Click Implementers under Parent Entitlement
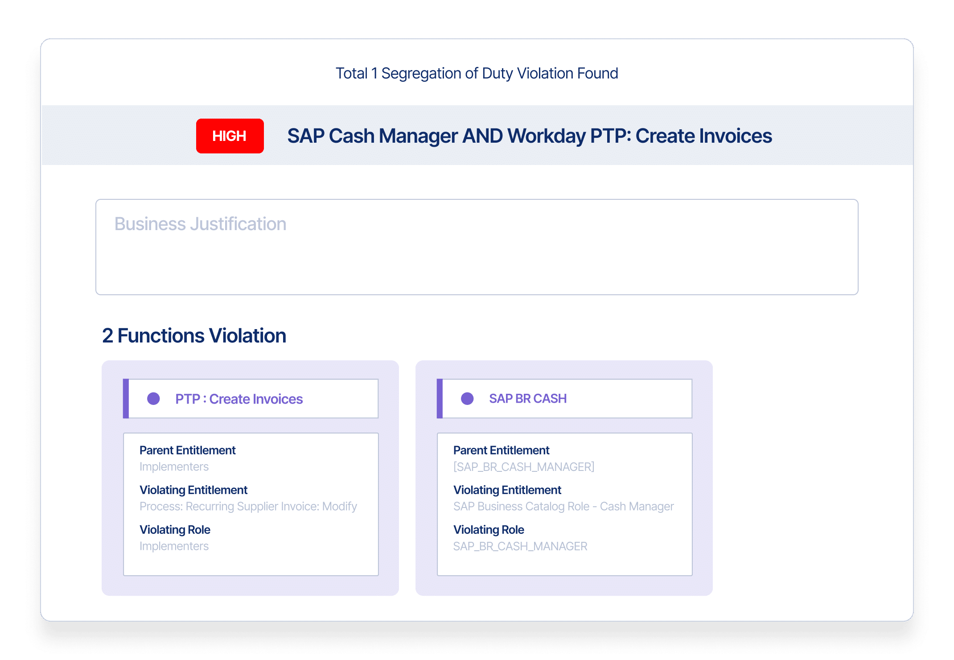 click(x=174, y=467)
